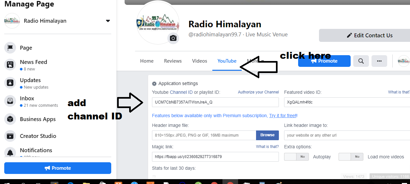Screen dimensions: 410x184
Task: Open the More tab dropdown
Action: [x=255, y=61]
